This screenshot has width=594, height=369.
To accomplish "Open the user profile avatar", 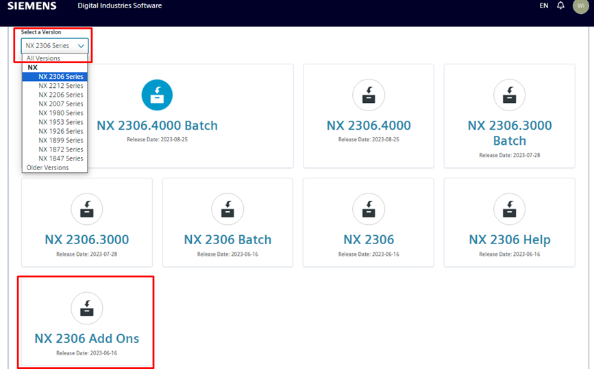I will (580, 6).
